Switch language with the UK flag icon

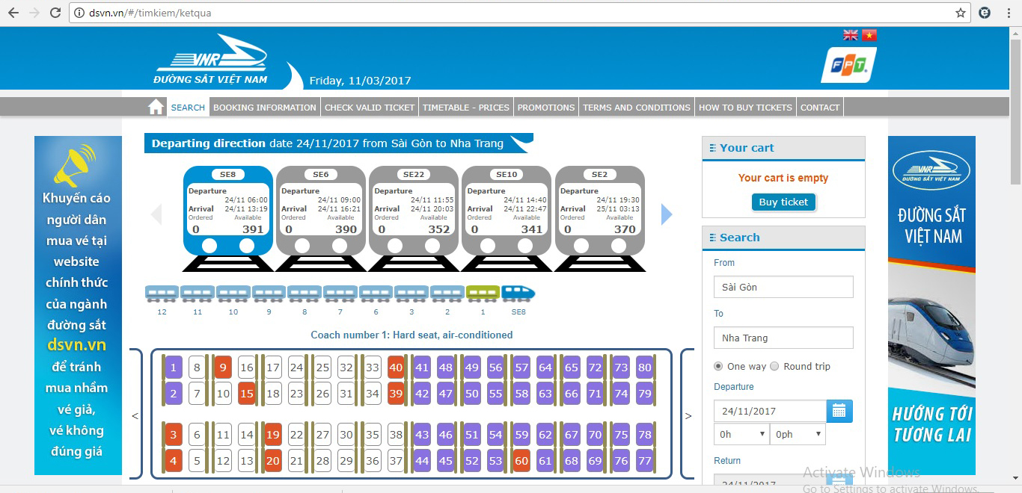click(x=851, y=35)
